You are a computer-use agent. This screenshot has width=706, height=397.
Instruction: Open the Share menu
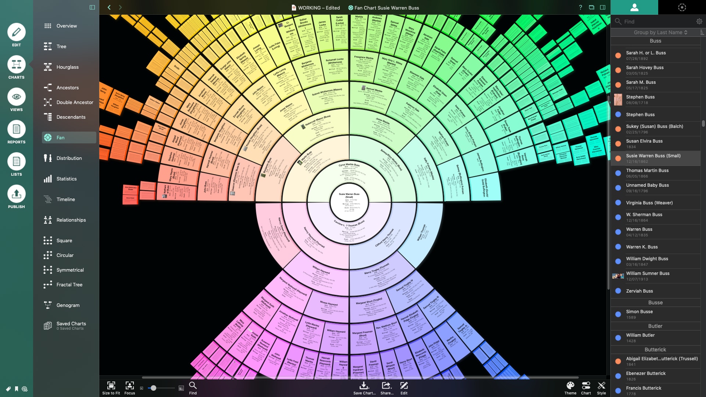click(387, 388)
